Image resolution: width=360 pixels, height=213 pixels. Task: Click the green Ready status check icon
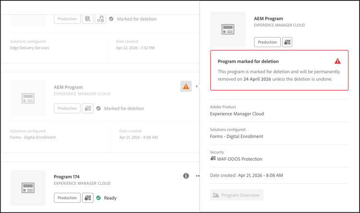coord(98,198)
